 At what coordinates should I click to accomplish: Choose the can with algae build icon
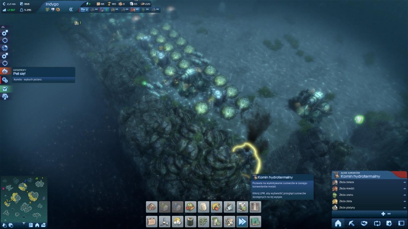pyautogui.click(x=216, y=221)
